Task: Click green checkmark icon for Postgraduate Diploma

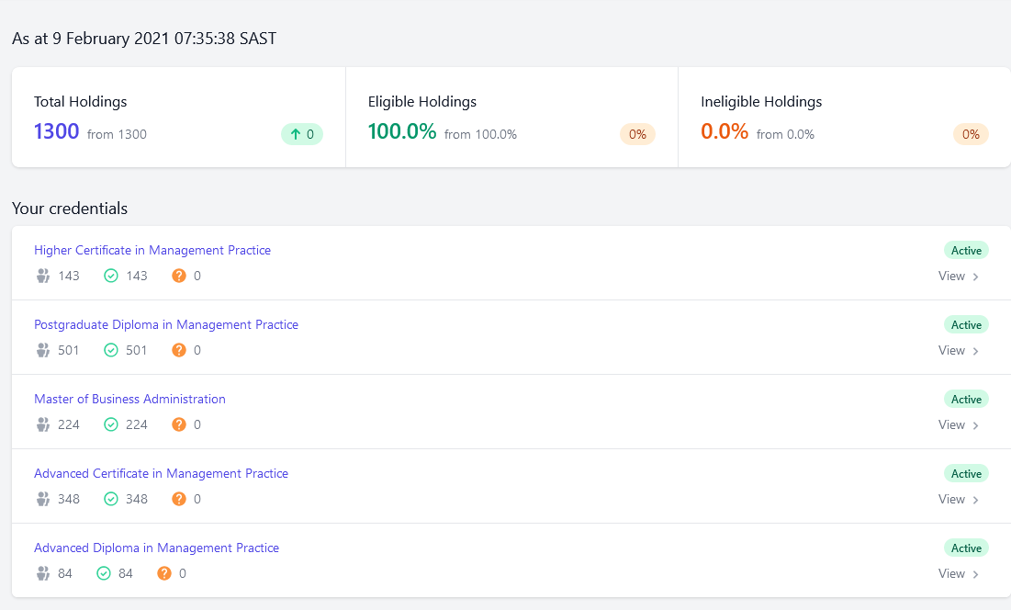Action: 111,350
